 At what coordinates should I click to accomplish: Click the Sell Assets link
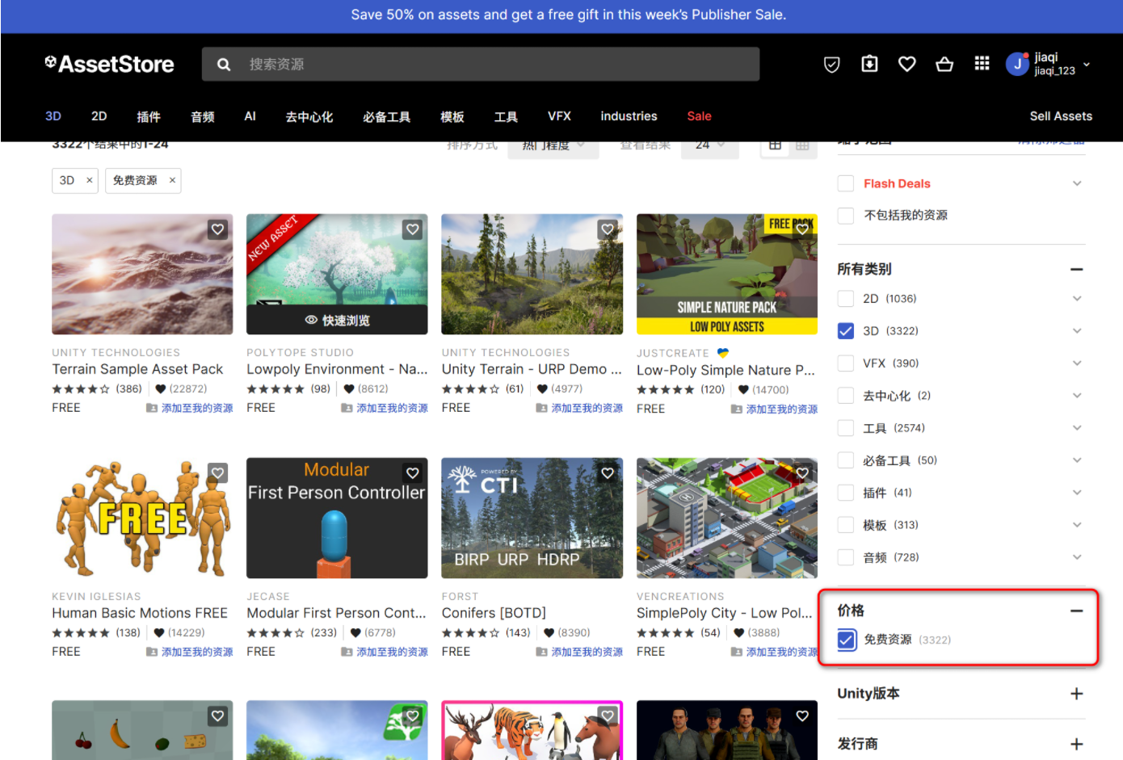tap(1061, 116)
